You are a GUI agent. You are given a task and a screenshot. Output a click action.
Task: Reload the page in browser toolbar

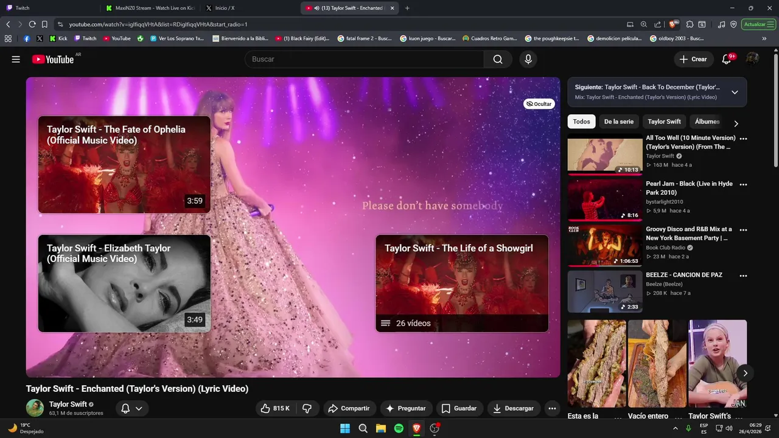pos(32,24)
